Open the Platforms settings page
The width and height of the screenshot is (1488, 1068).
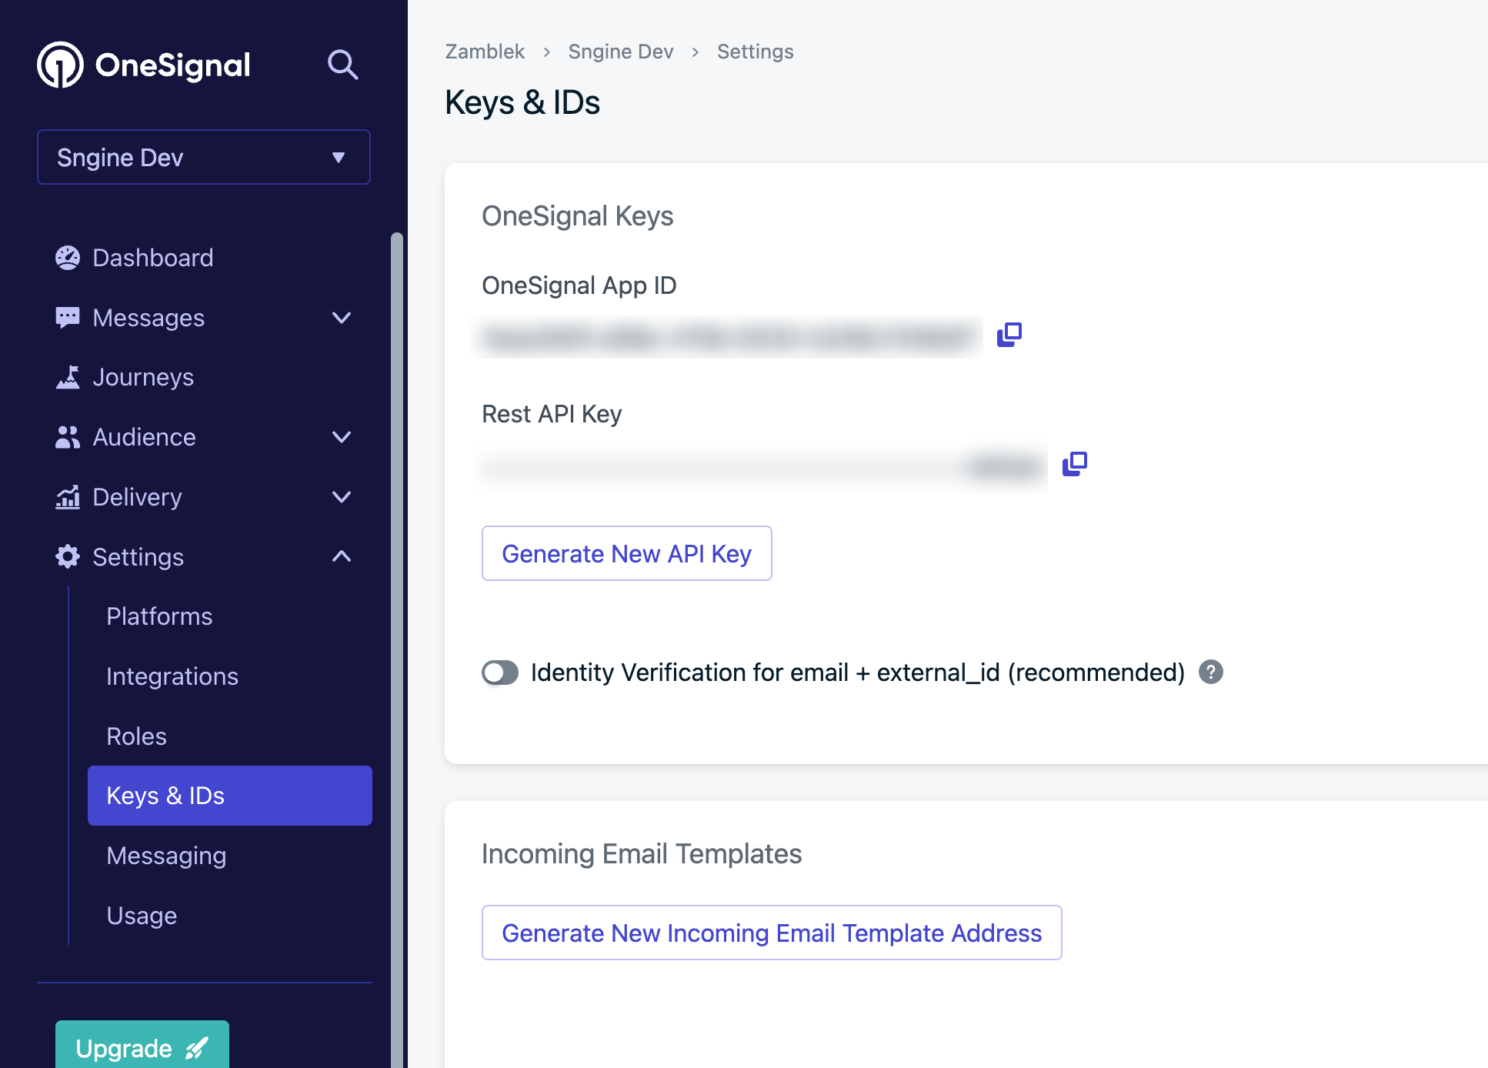159,616
